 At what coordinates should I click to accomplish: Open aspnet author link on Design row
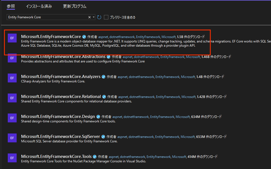tap(117, 117)
